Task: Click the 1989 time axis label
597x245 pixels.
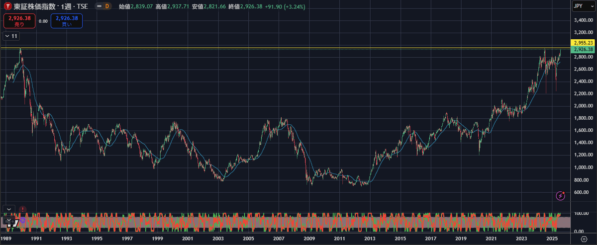Action: pos(6,239)
